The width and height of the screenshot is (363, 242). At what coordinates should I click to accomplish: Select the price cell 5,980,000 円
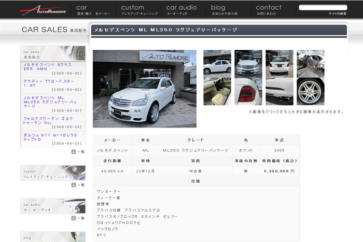[279, 171]
